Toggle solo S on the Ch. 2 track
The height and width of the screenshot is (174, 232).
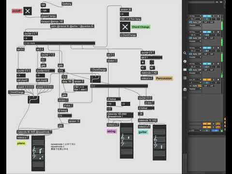[x=214, y=16]
